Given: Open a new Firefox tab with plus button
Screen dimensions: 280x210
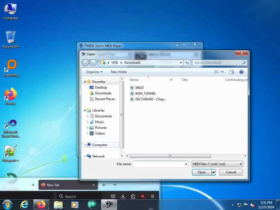Looking at the screenshot, I should 104,185.
